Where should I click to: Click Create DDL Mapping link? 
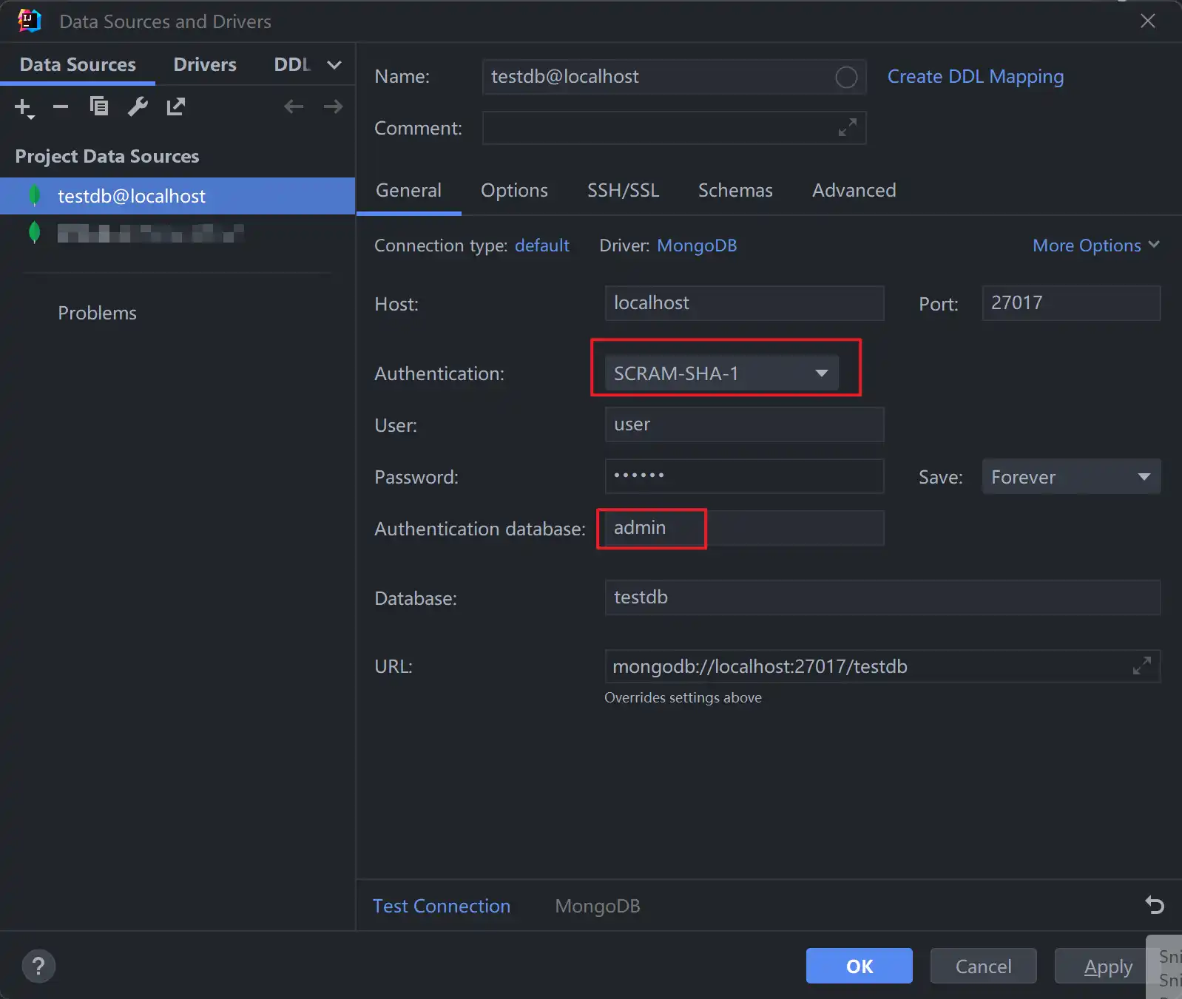(x=976, y=77)
